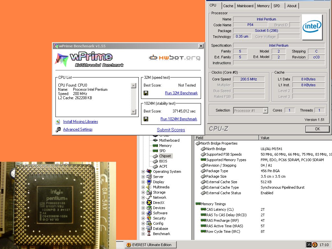Click the ACPI icon in the Everest tree
332x249 pixels.
pos(155,166)
